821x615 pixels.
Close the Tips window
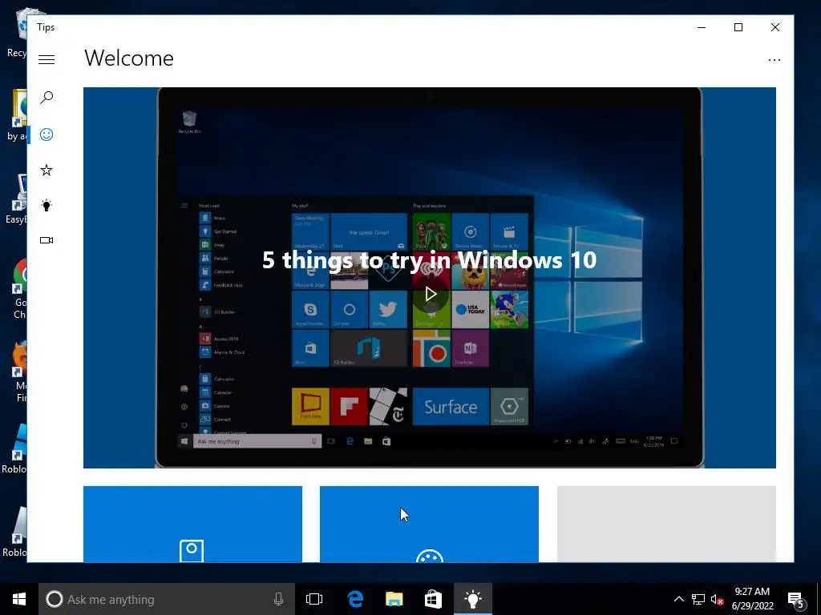point(775,27)
